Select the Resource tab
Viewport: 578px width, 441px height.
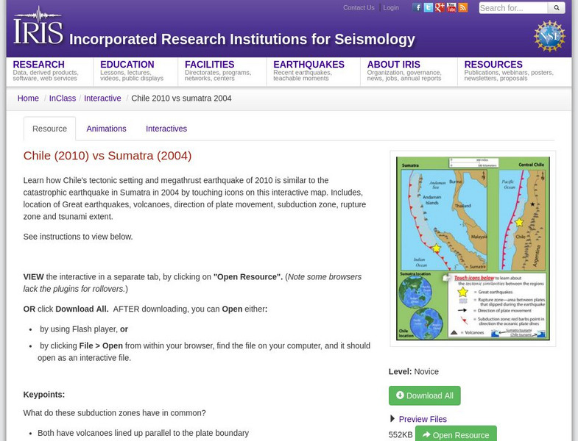coord(50,129)
